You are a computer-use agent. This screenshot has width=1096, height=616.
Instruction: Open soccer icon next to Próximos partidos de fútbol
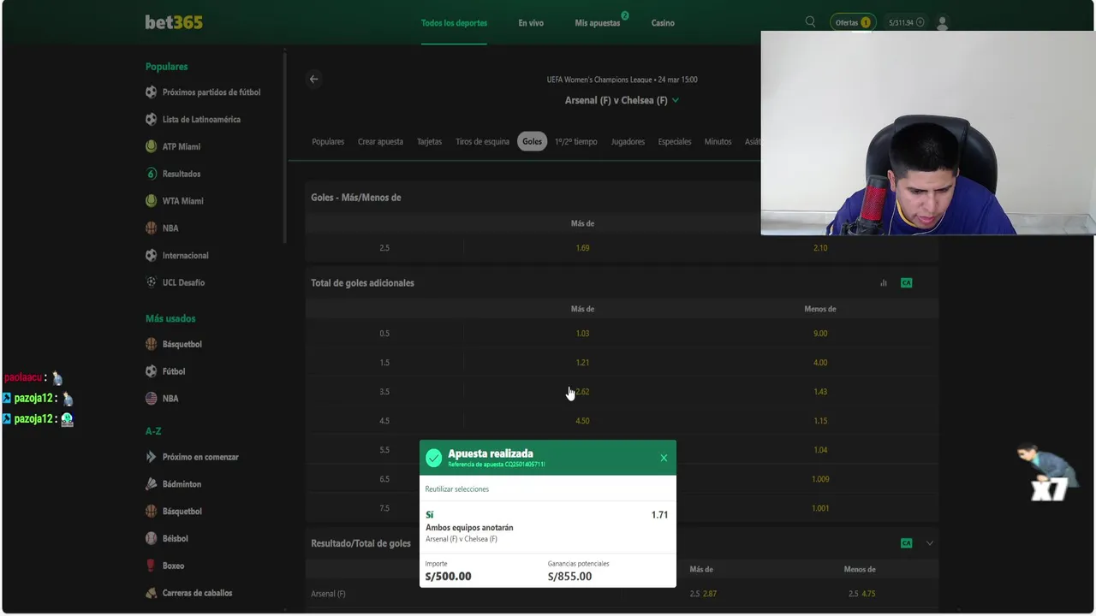pos(152,92)
